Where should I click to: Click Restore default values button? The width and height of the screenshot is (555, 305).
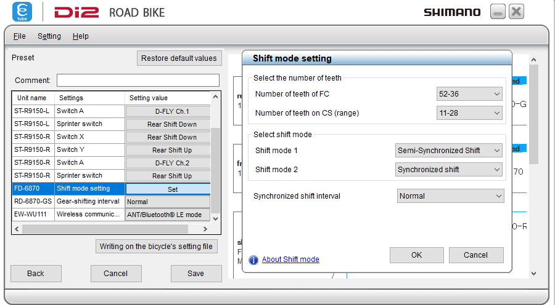[179, 58]
